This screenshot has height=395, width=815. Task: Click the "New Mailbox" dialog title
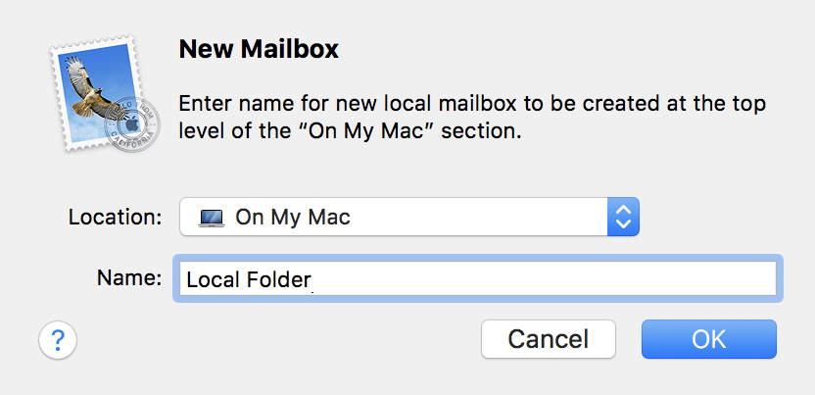[x=259, y=50]
